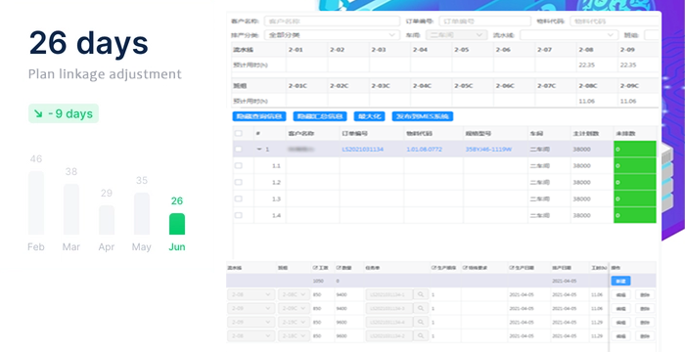The height and width of the screenshot is (352, 685).
Task: Select the 2-08 column header in the line summary
Action: (586, 50)
